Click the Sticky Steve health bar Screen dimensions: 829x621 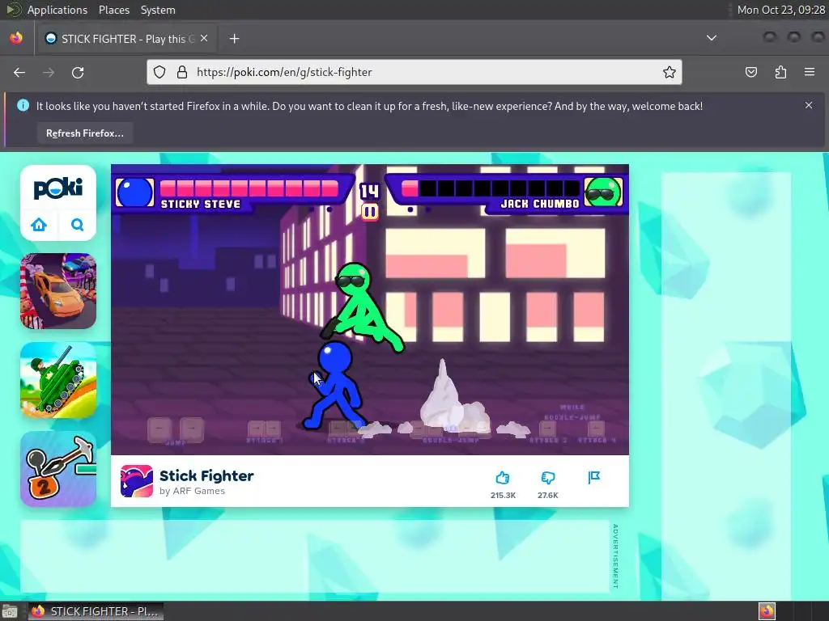(249, 188)
